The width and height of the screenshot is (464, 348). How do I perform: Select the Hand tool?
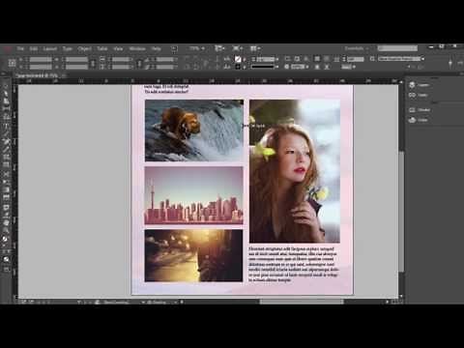coord(6,222)
